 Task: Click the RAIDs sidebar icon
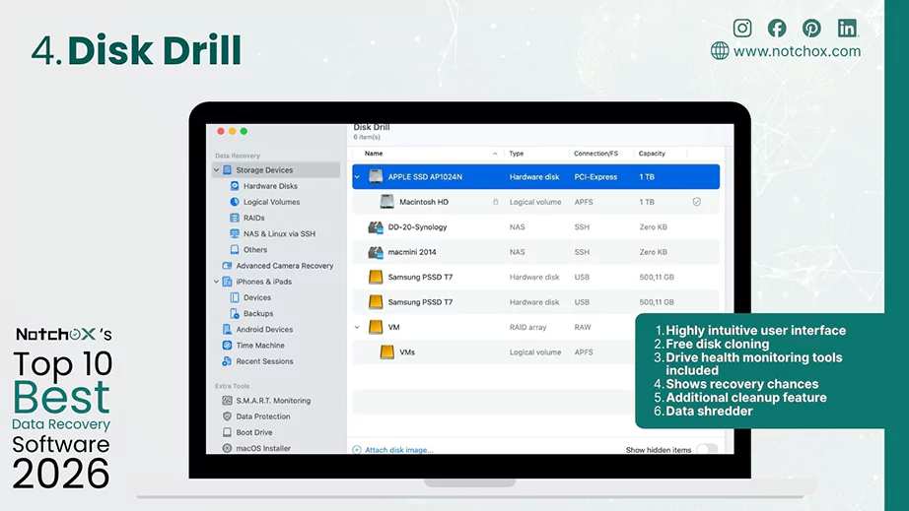[x=235, y=218]
